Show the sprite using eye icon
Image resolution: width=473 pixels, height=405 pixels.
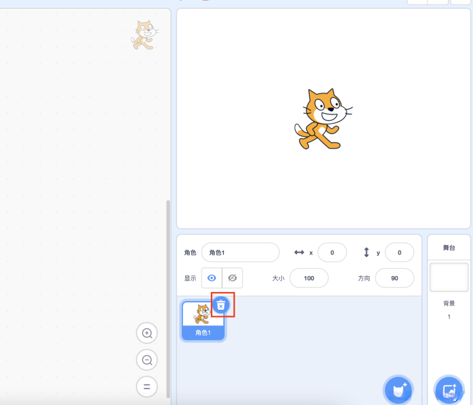(x=211, y=278)
